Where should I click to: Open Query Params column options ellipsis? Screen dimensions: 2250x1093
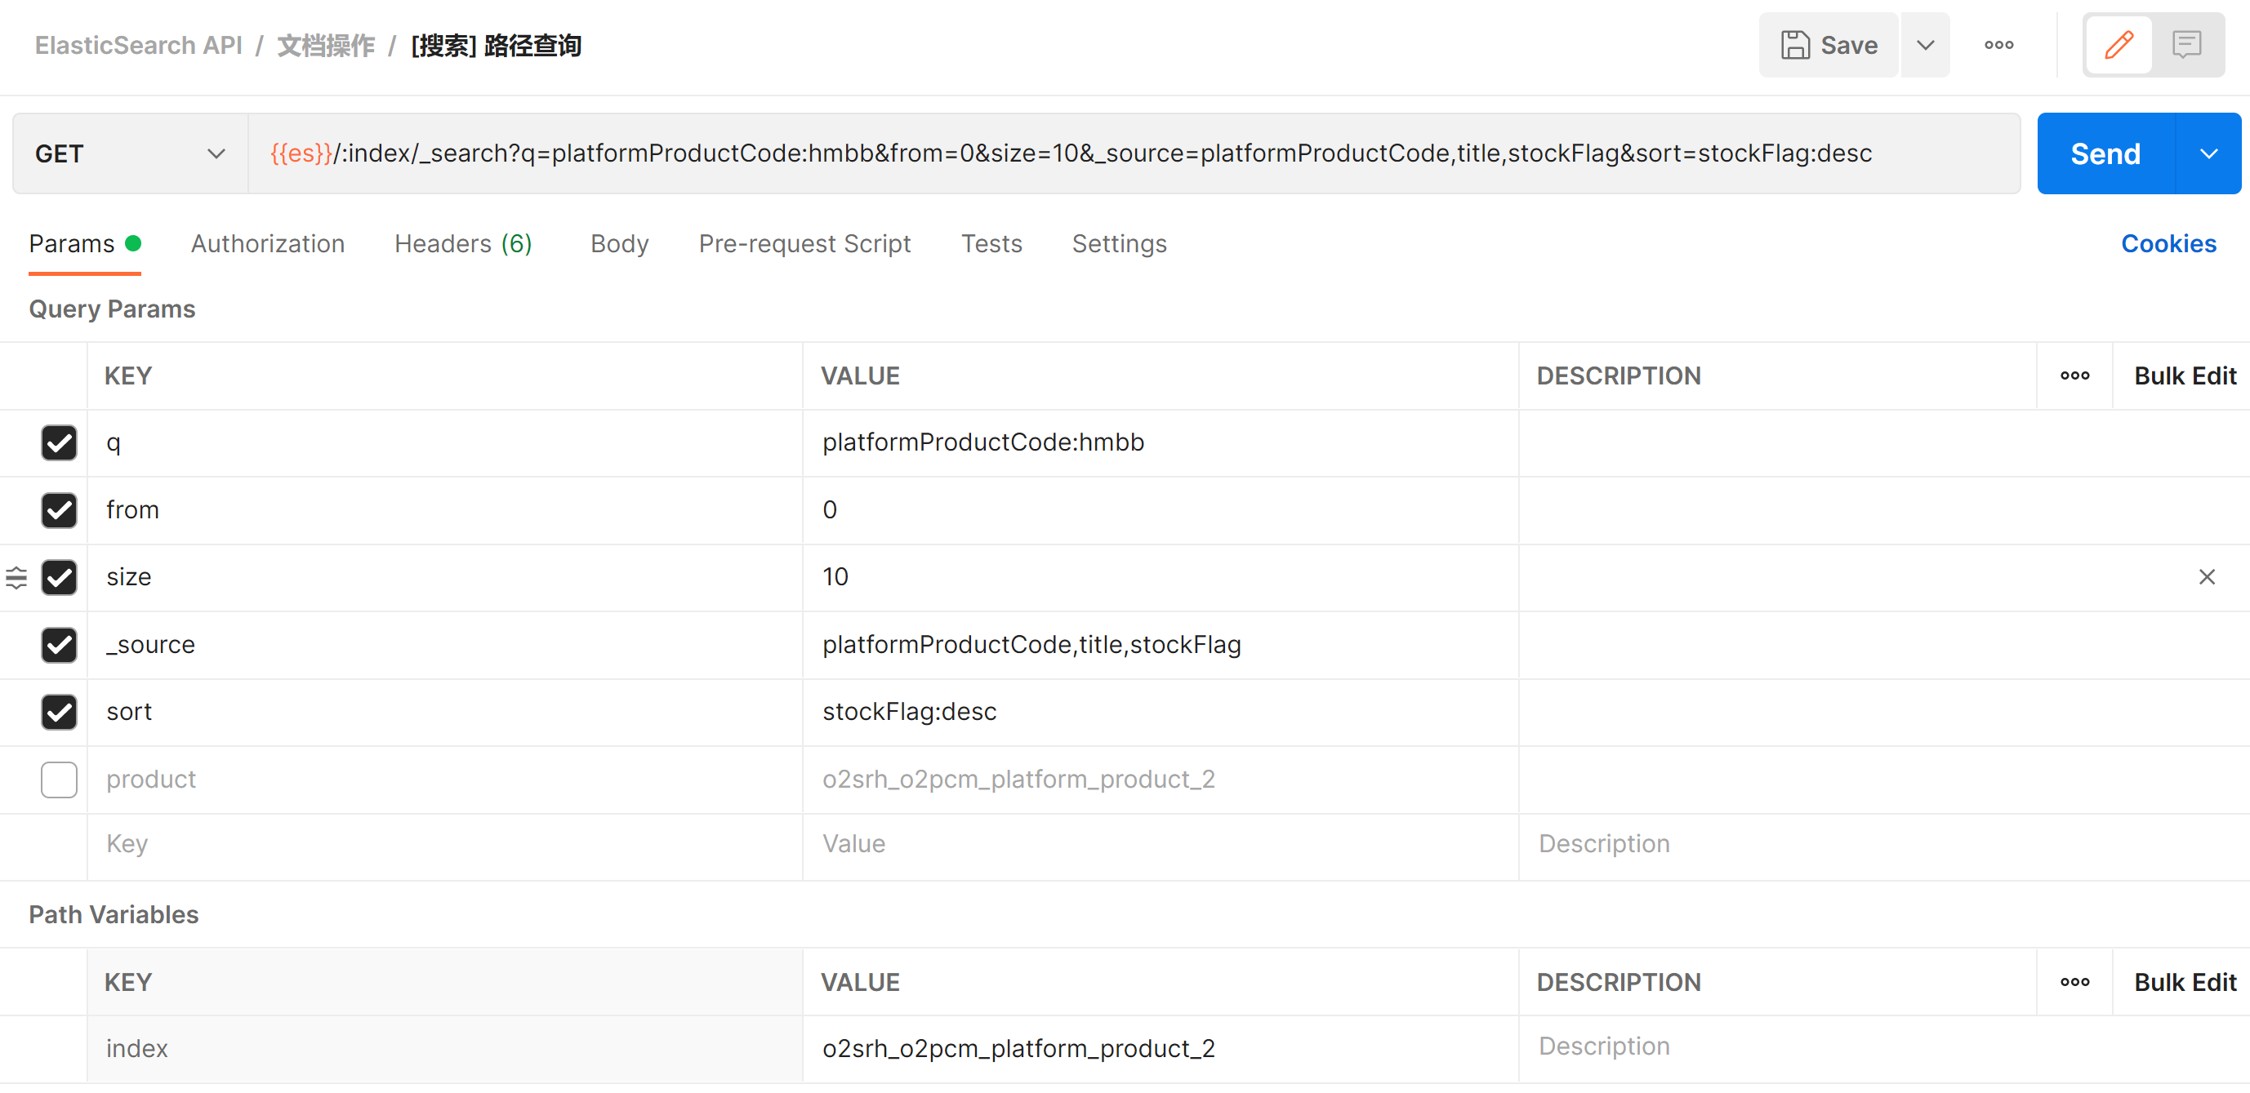tap(2074, 376)
